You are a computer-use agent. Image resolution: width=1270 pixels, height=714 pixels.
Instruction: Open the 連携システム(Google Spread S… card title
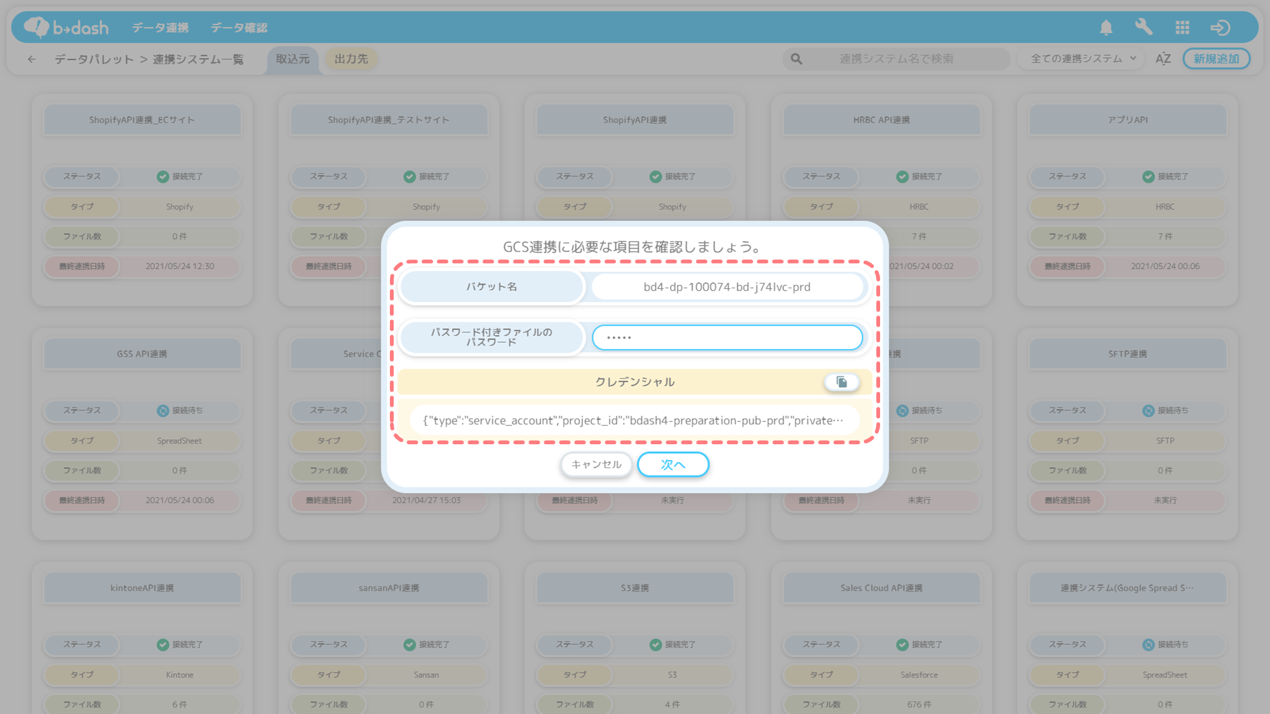pos(1128,588)
